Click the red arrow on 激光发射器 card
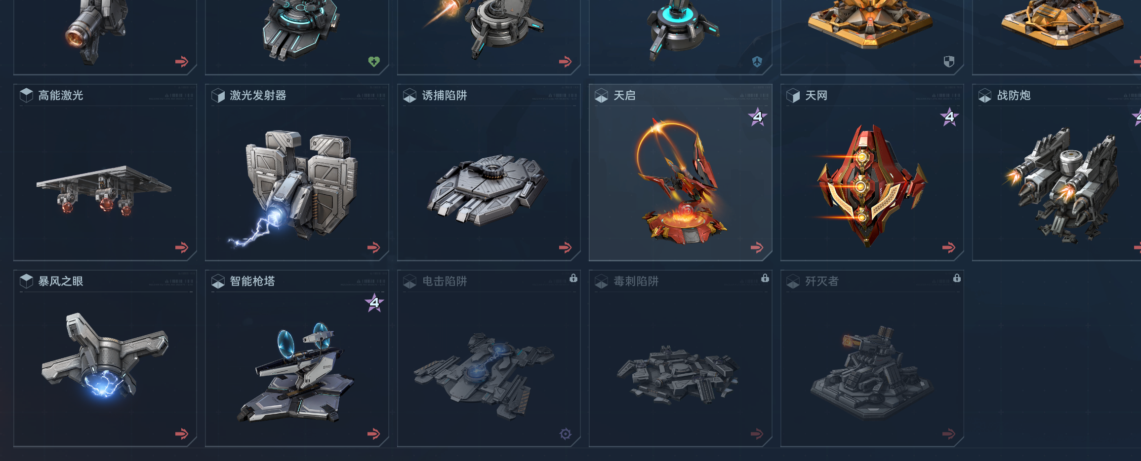1141x461 pixels. (374, 248)
